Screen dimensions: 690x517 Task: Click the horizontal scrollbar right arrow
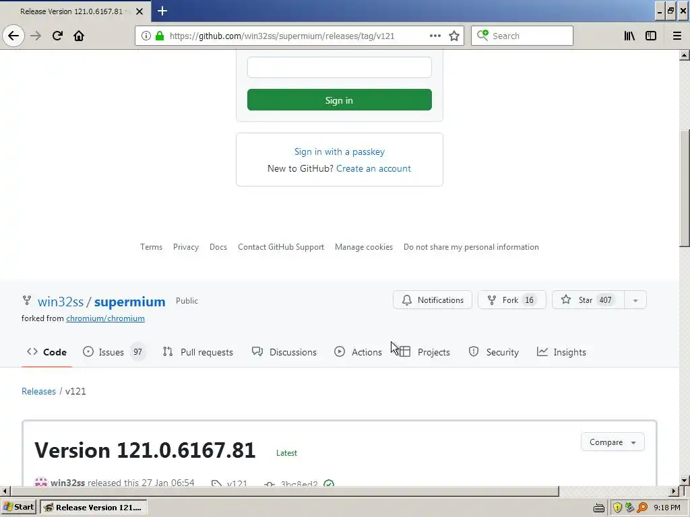pyautogui.click(x=674, y=491)
